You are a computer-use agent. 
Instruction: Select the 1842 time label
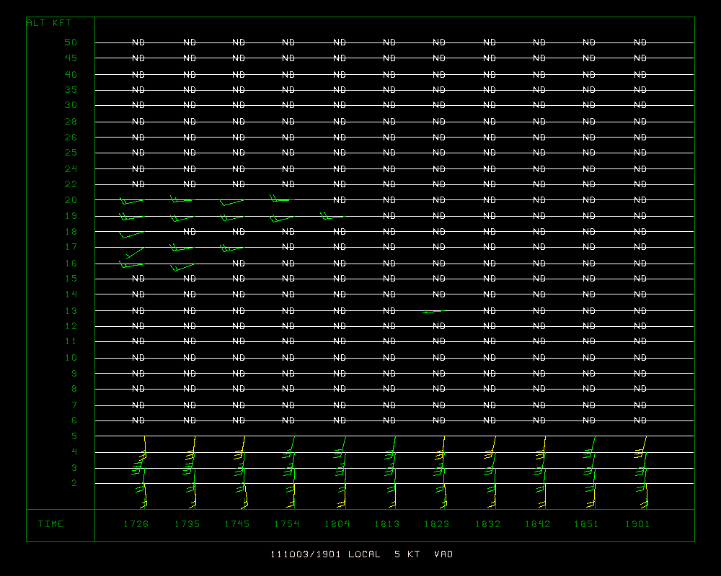(x=537, y=524)
